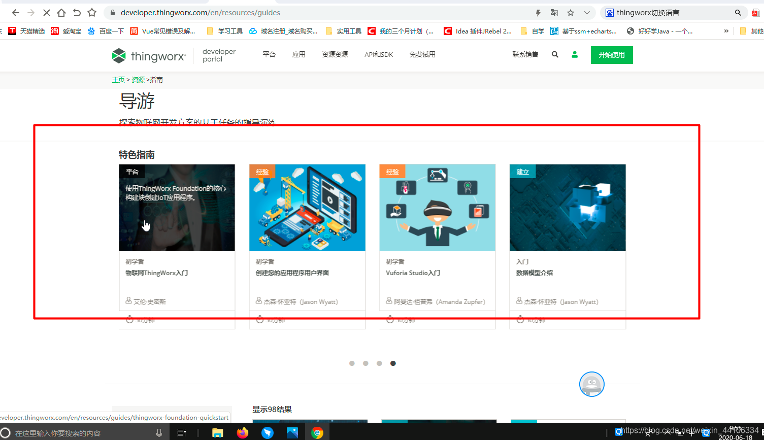This screenshot has height=440, width=764.
Task: Open the 学习工具 bookmark folder
Action: 225,31
